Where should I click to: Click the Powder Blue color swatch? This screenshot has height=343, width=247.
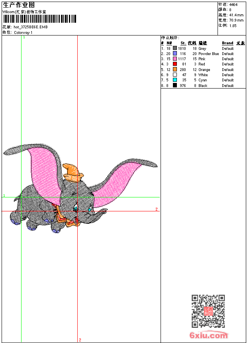point(175,53)
